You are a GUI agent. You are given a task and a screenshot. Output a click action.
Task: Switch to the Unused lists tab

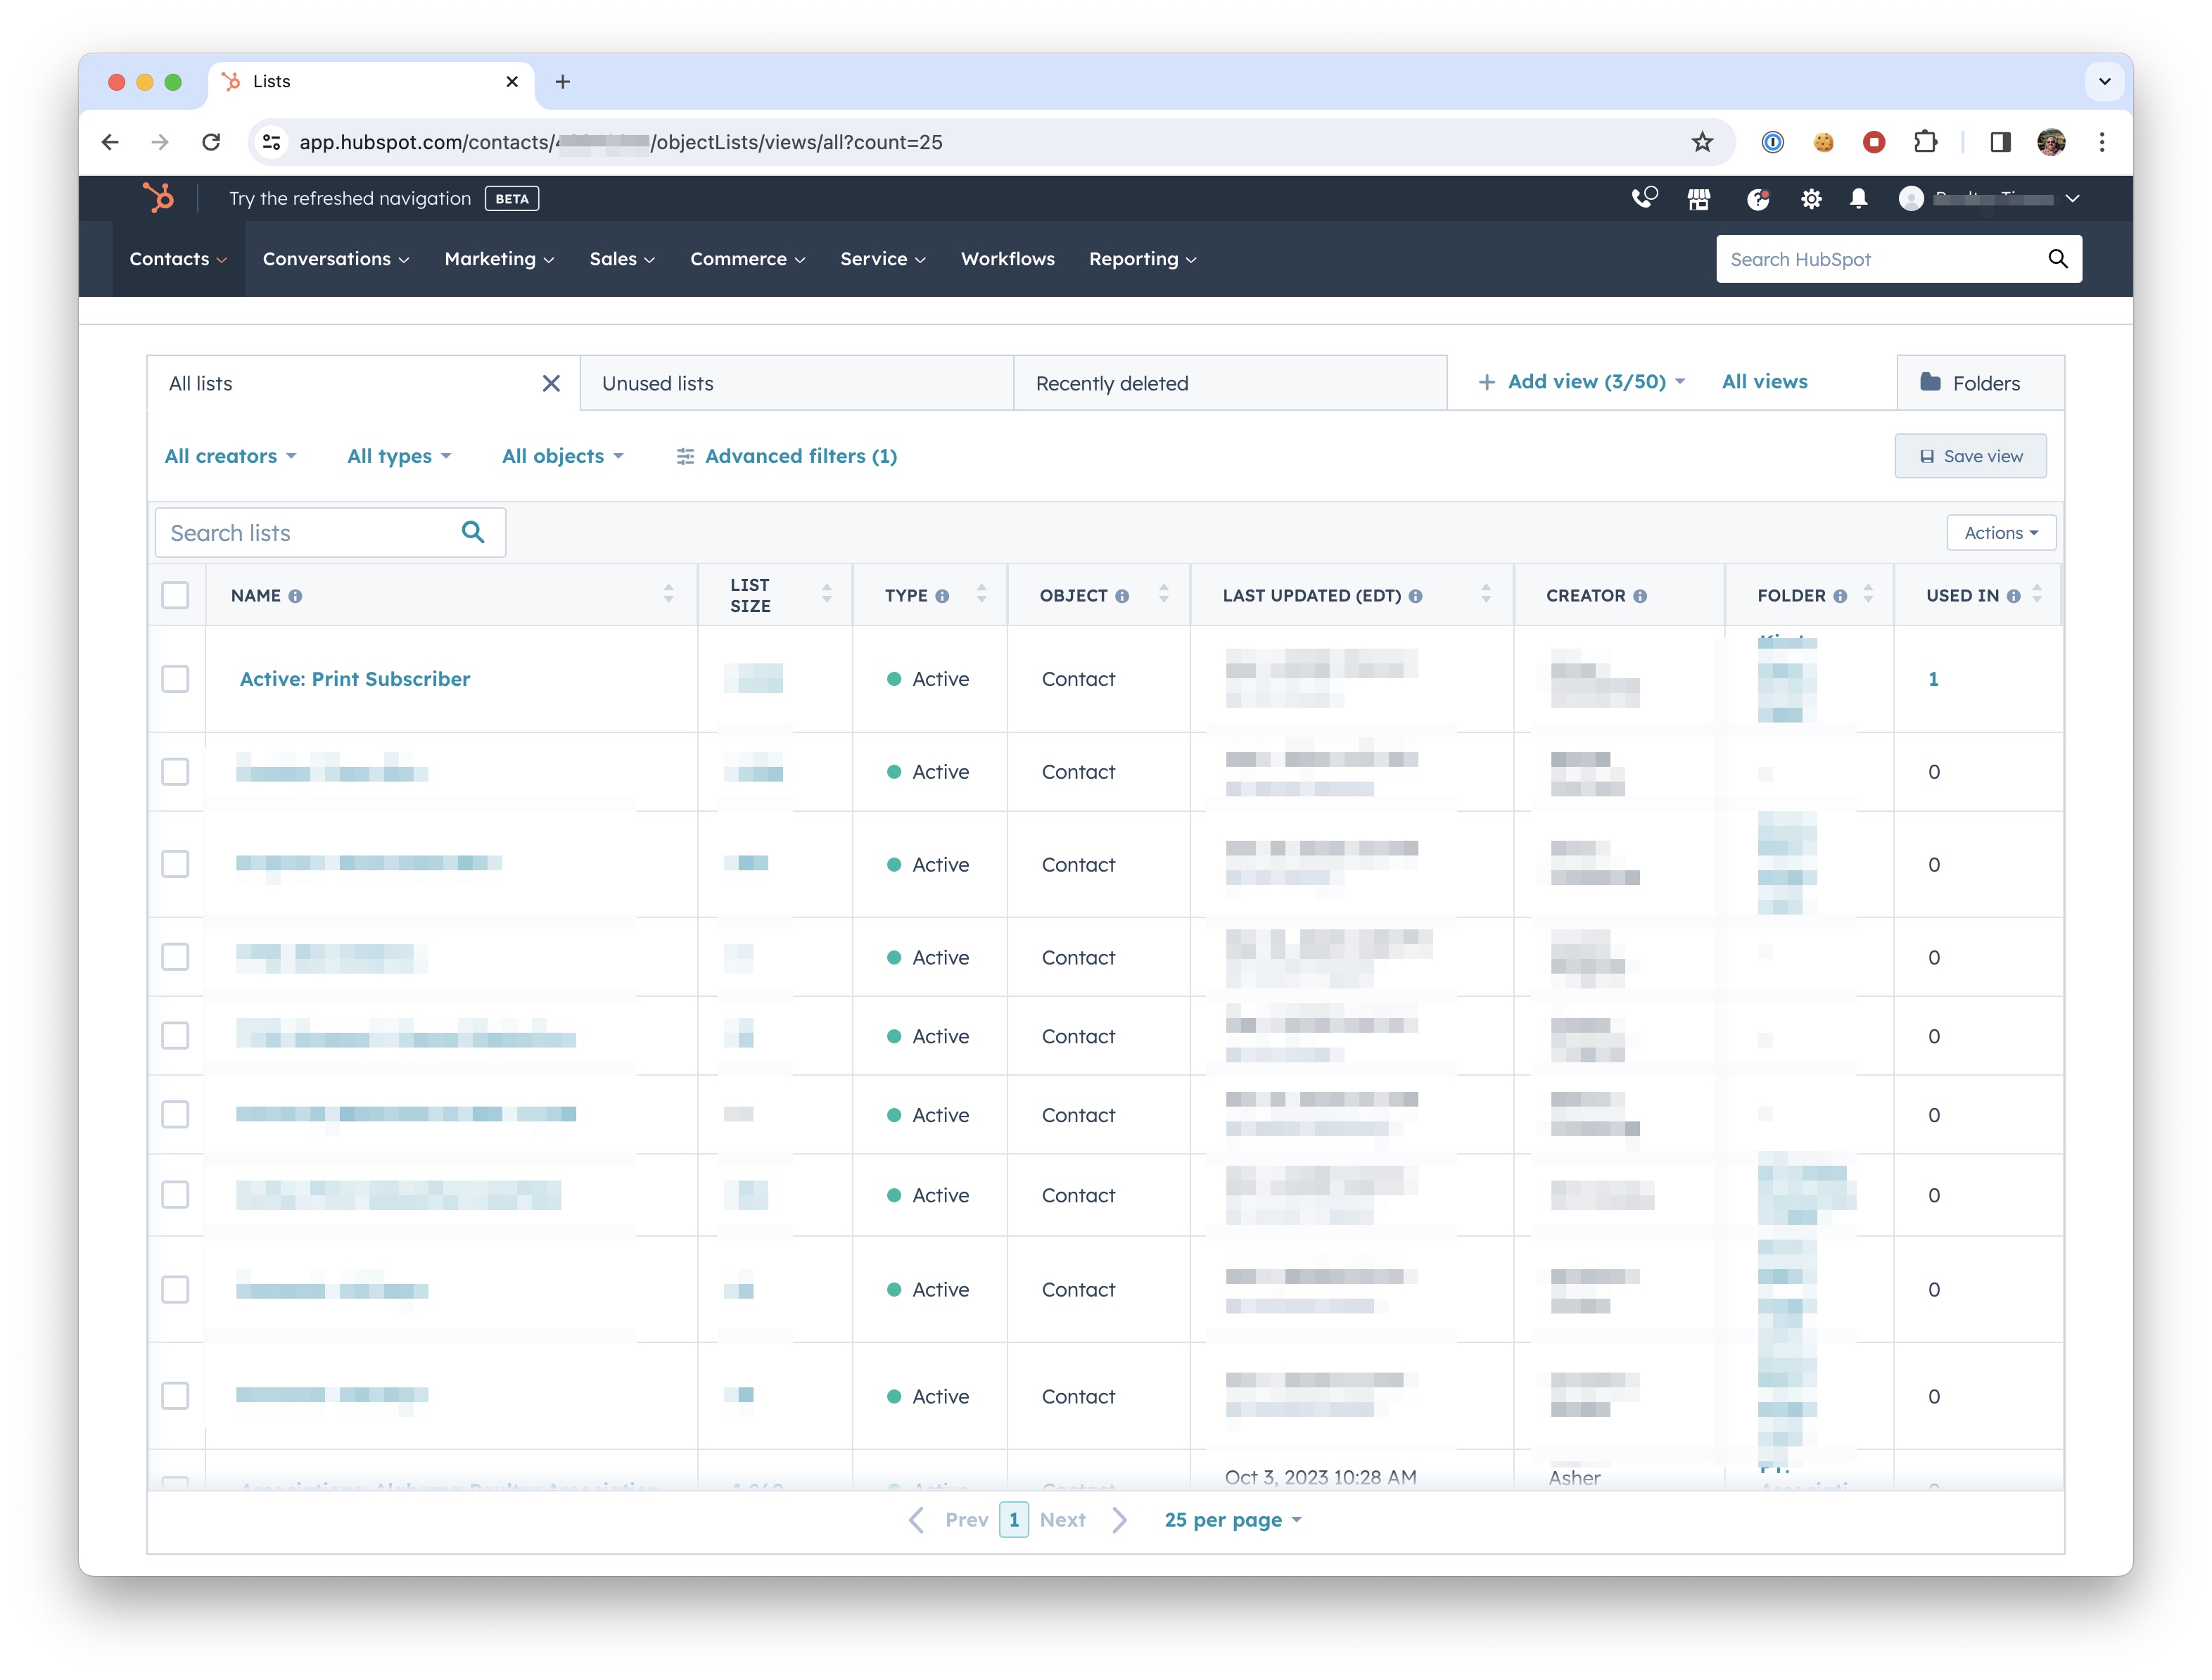658,383
